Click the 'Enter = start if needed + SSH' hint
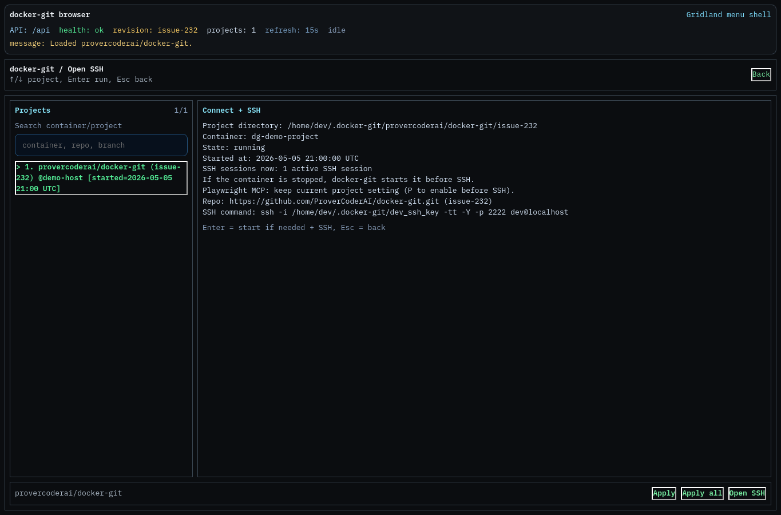781x515 pixels. [294, 228]
